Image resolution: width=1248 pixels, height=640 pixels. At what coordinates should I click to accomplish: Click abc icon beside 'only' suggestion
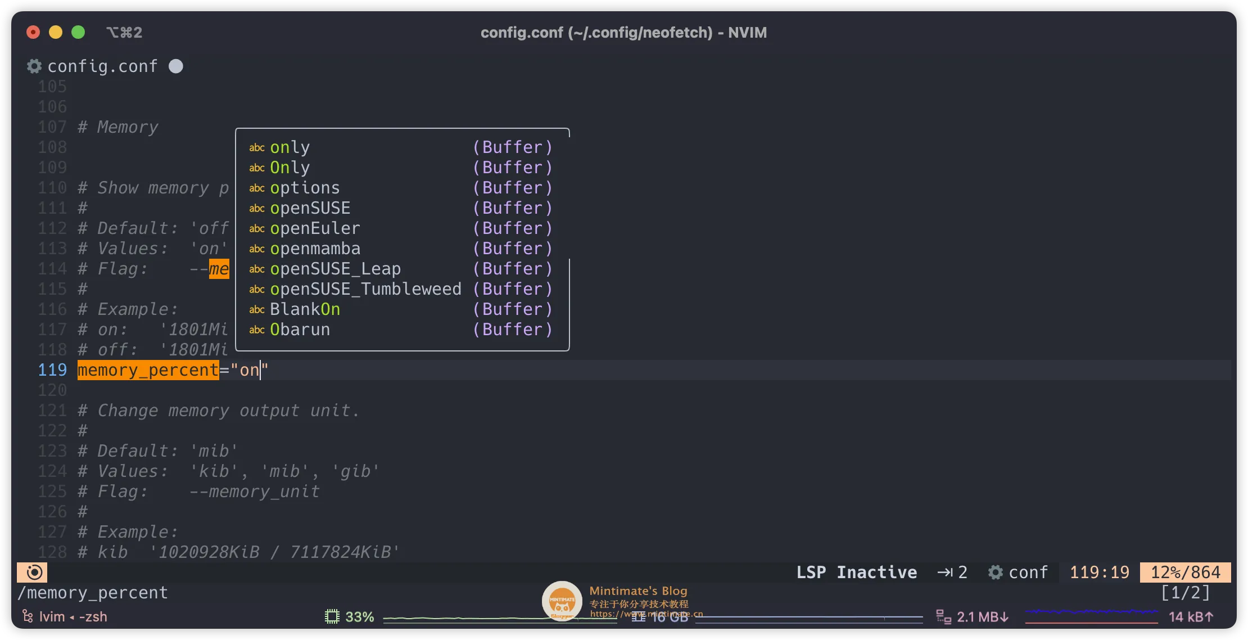(257, 148)
